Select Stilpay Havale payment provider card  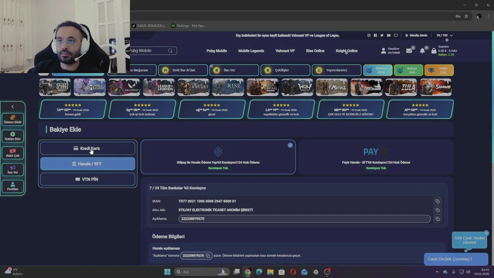coord(218,157)
